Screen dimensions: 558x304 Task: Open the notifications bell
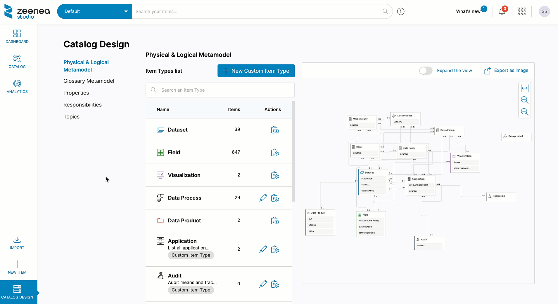(x=502, y=11)
